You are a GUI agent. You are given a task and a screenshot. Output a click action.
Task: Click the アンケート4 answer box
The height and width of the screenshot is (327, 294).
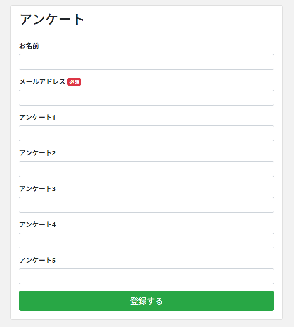pos(146,241)
